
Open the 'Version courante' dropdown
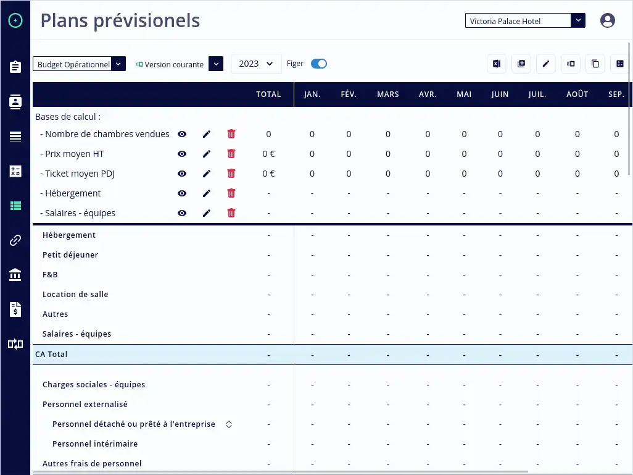(x=215, y=64)
